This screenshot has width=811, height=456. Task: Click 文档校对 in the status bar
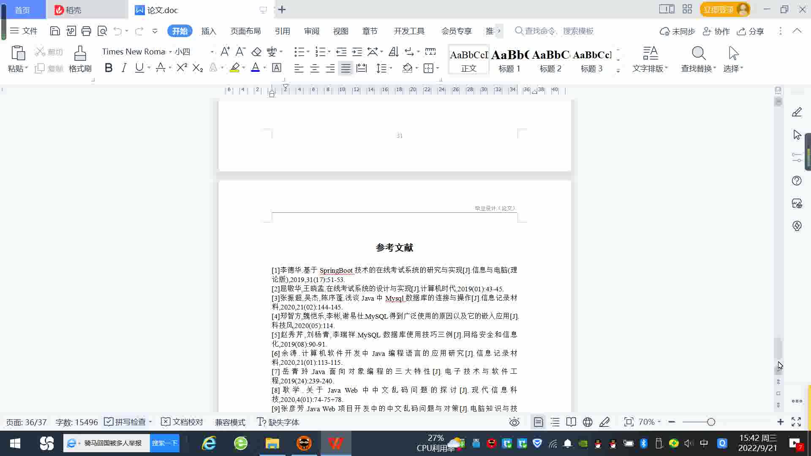(x=182, y=422)
